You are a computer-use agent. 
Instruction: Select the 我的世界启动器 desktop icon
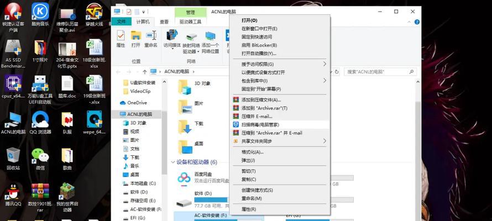click(x=67, y=197)
